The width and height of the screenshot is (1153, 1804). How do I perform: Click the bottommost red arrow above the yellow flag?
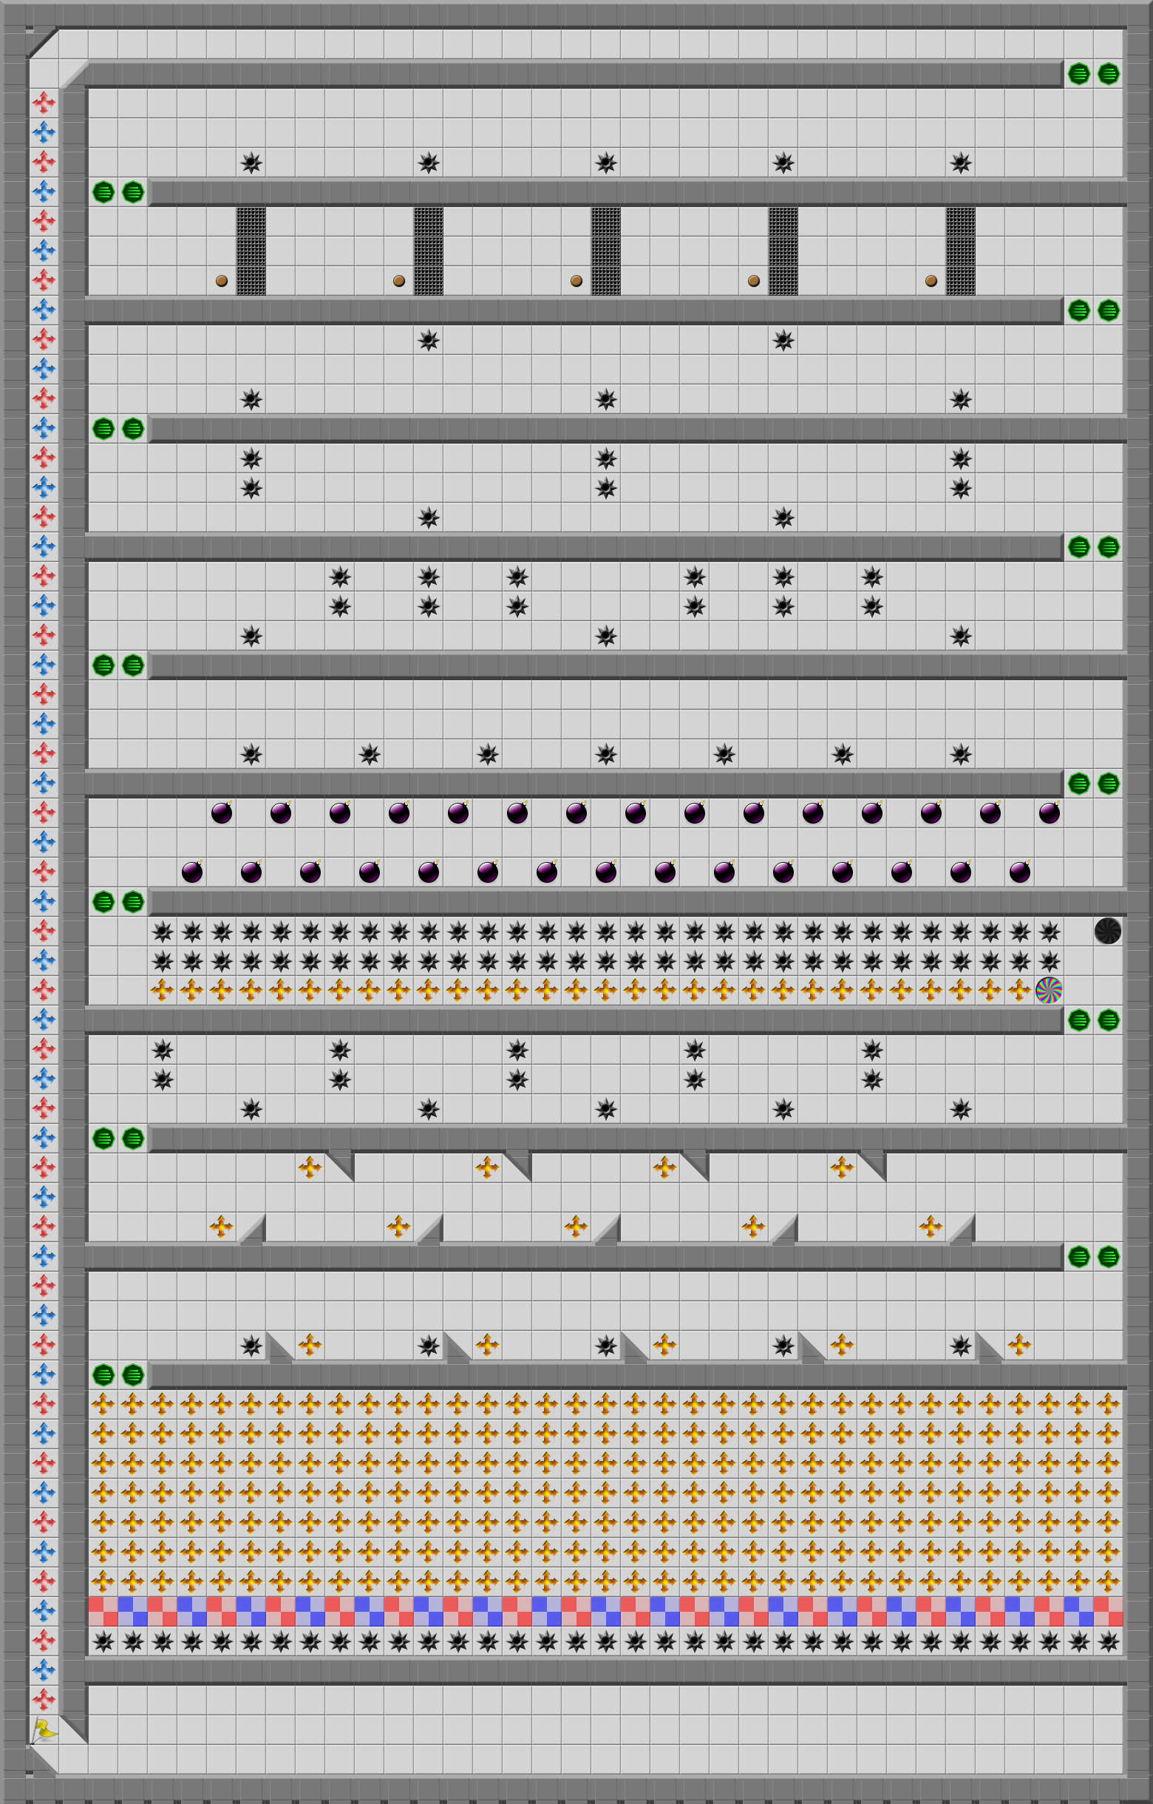[44, 1699]
